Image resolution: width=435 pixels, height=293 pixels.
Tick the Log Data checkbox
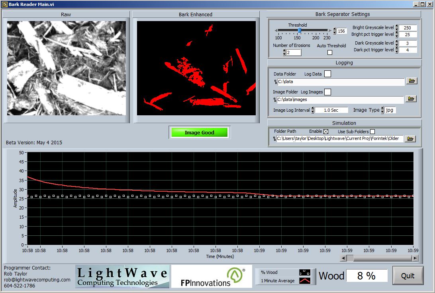pyautogui.click(x=327, y=74)
